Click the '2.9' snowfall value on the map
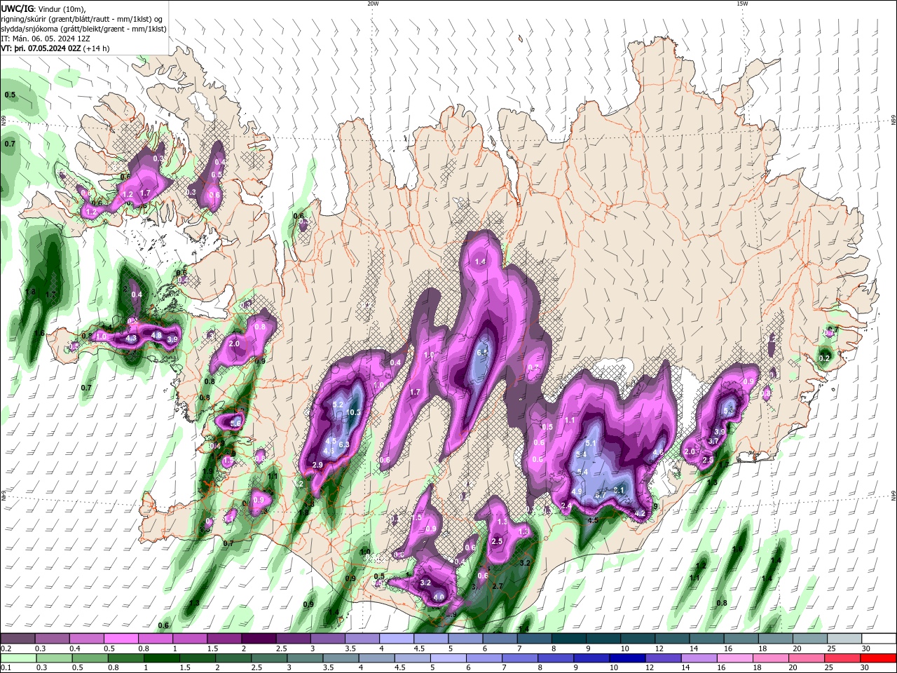The height and width of the screenshot is (673, 897). tap(317, 465)
